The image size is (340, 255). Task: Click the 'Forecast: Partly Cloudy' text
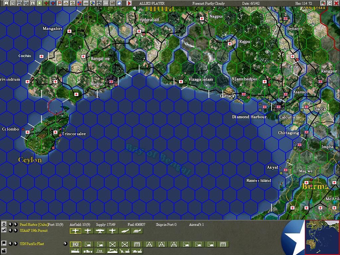tap(209, 3)
